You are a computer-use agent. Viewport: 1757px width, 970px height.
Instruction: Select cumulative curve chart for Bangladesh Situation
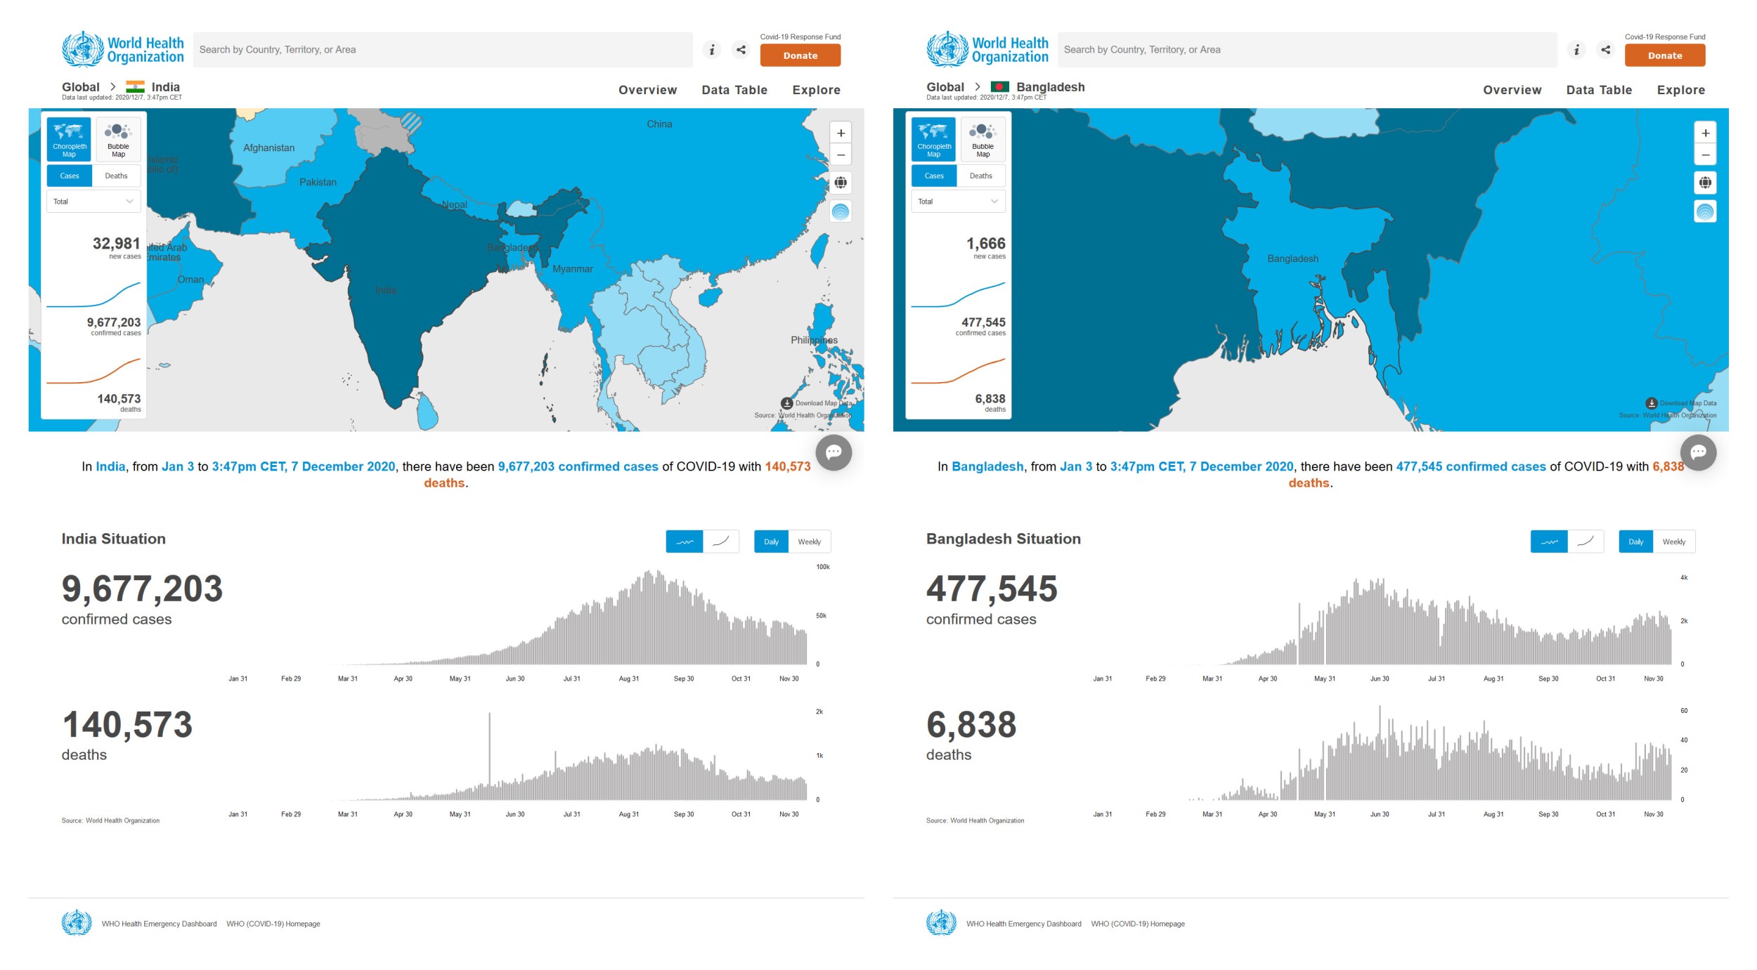tap(1586, 542)
